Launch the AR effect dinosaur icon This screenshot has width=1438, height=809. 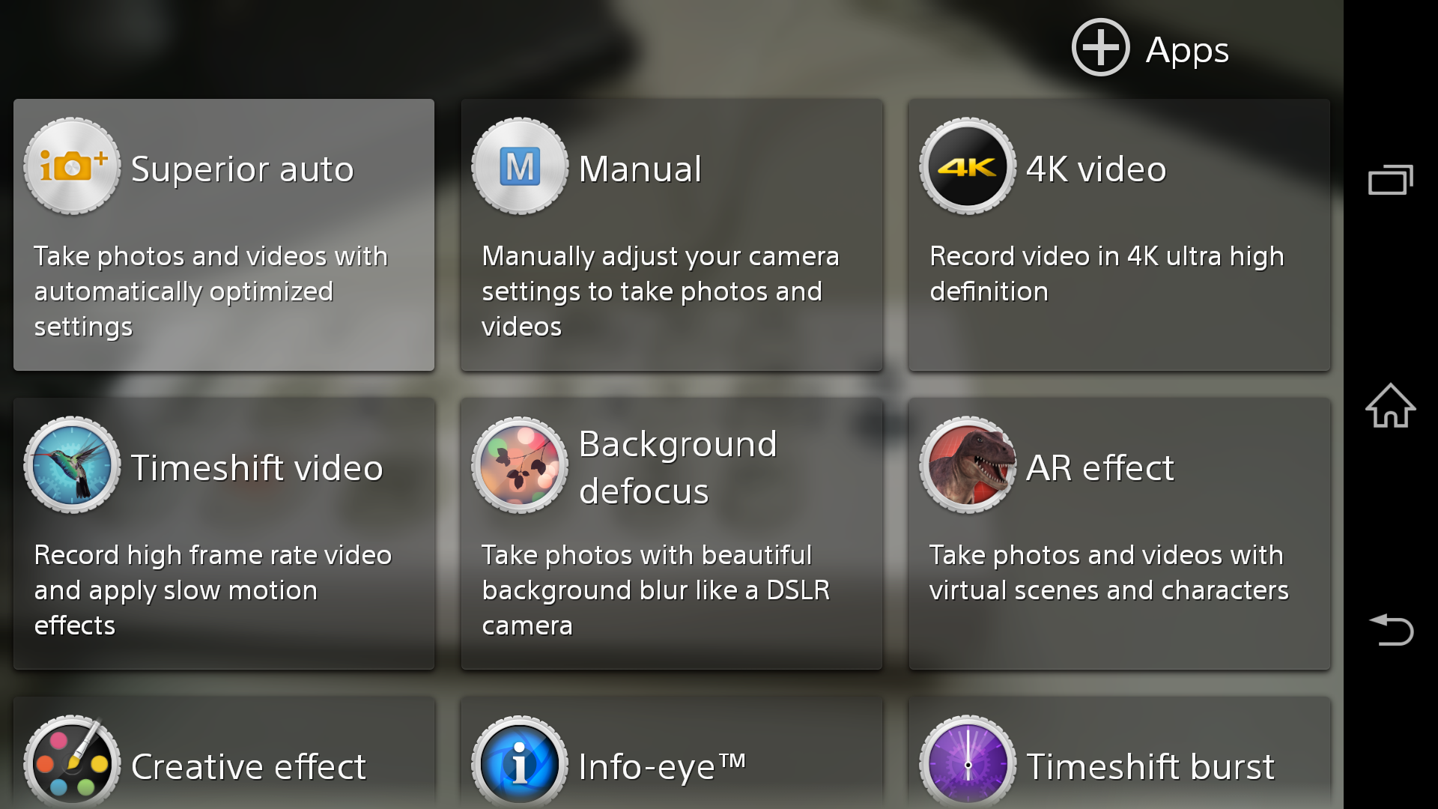coord(968,465)
